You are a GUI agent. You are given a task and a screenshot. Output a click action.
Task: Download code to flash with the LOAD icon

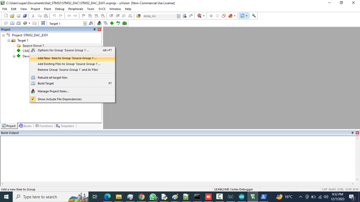[43, 23]
